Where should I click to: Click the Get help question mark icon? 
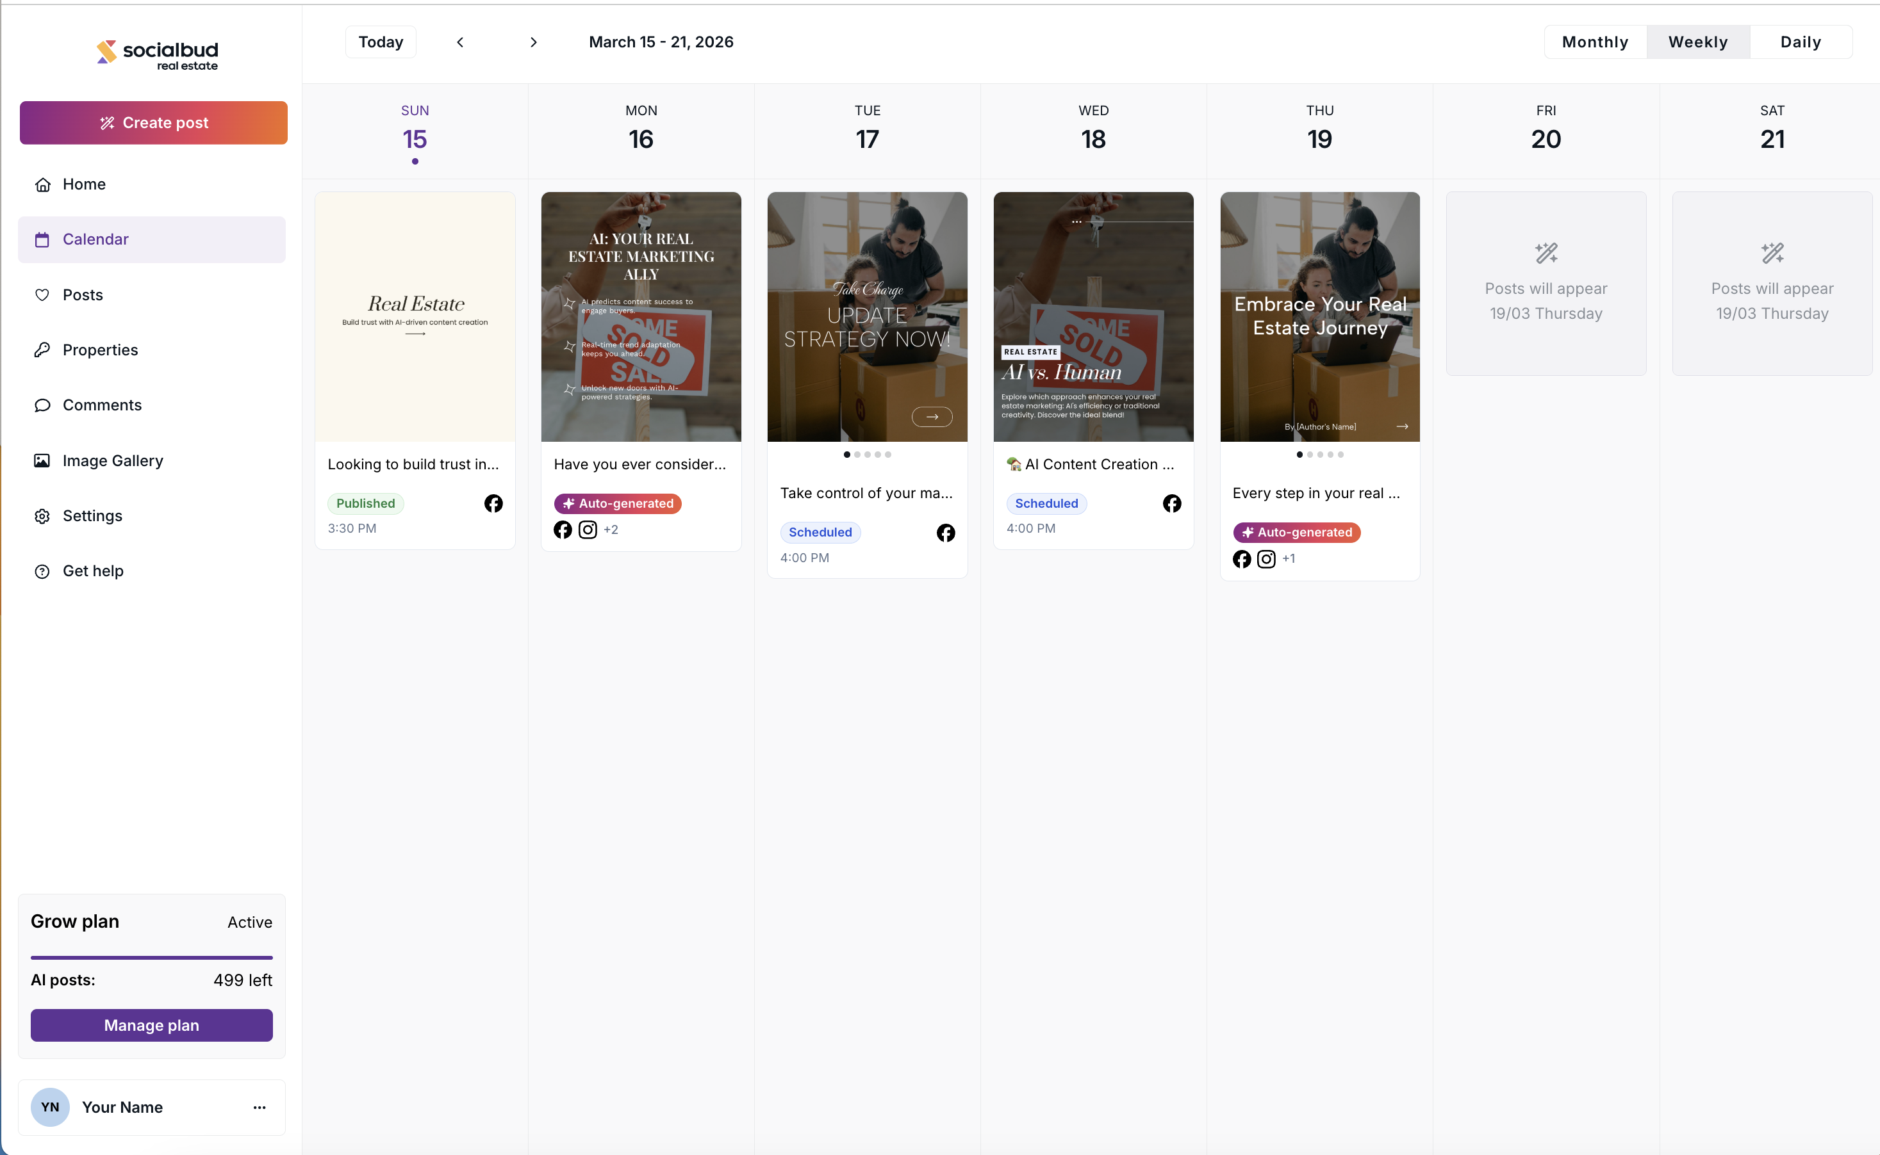[x=43, y=570]
